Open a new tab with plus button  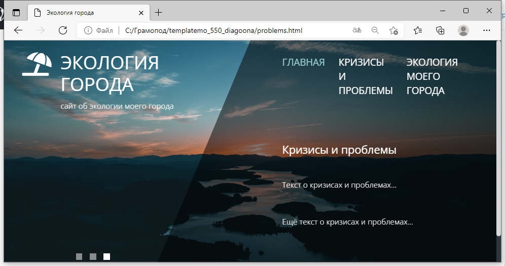pyautogui.click(x=159, y=12)
